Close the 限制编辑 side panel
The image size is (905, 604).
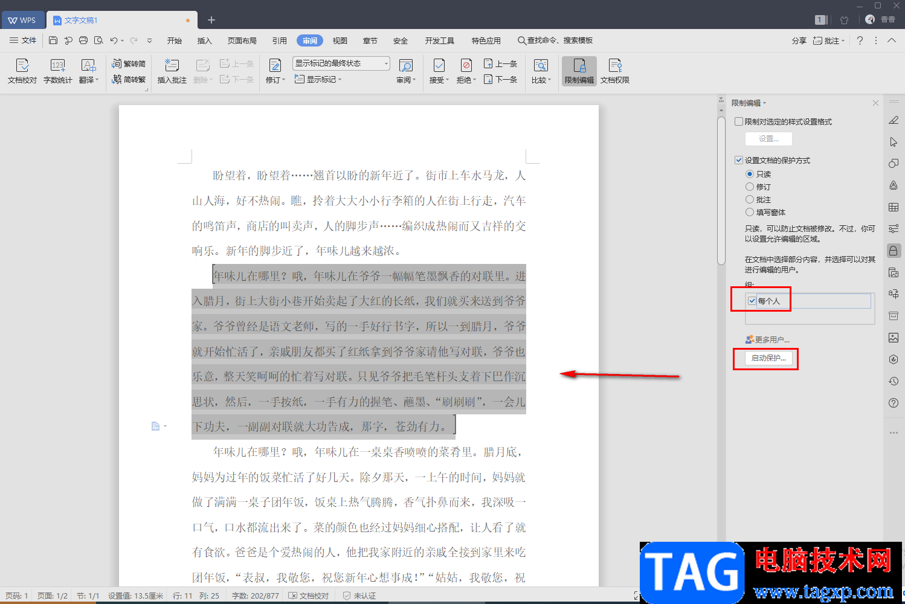875,103
